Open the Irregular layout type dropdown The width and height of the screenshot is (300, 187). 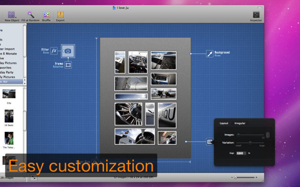point(240,123)
